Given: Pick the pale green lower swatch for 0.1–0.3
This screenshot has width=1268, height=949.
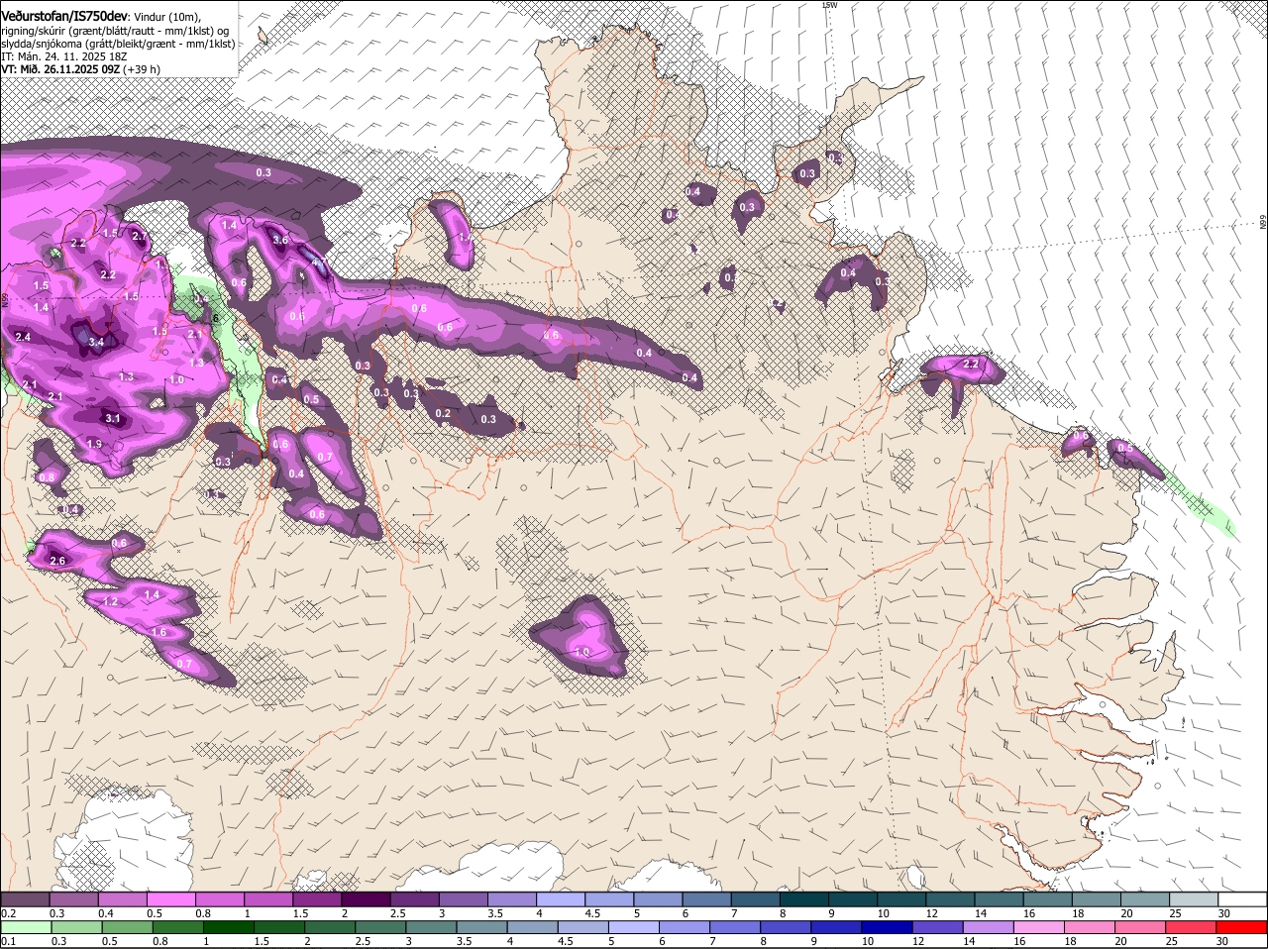Looking at the screenshot, I should (x=25, y=927).
